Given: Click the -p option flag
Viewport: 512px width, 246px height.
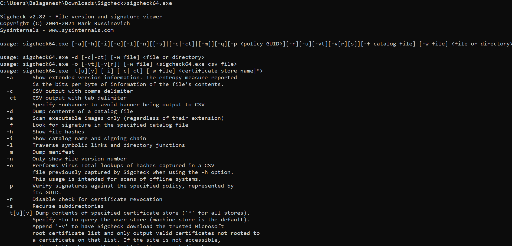Looking at the screenshot, I should coord(10,186).
